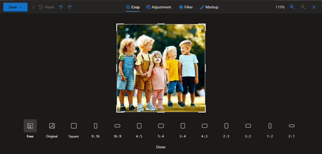Choose the 9:16 crop ratio

96,129
